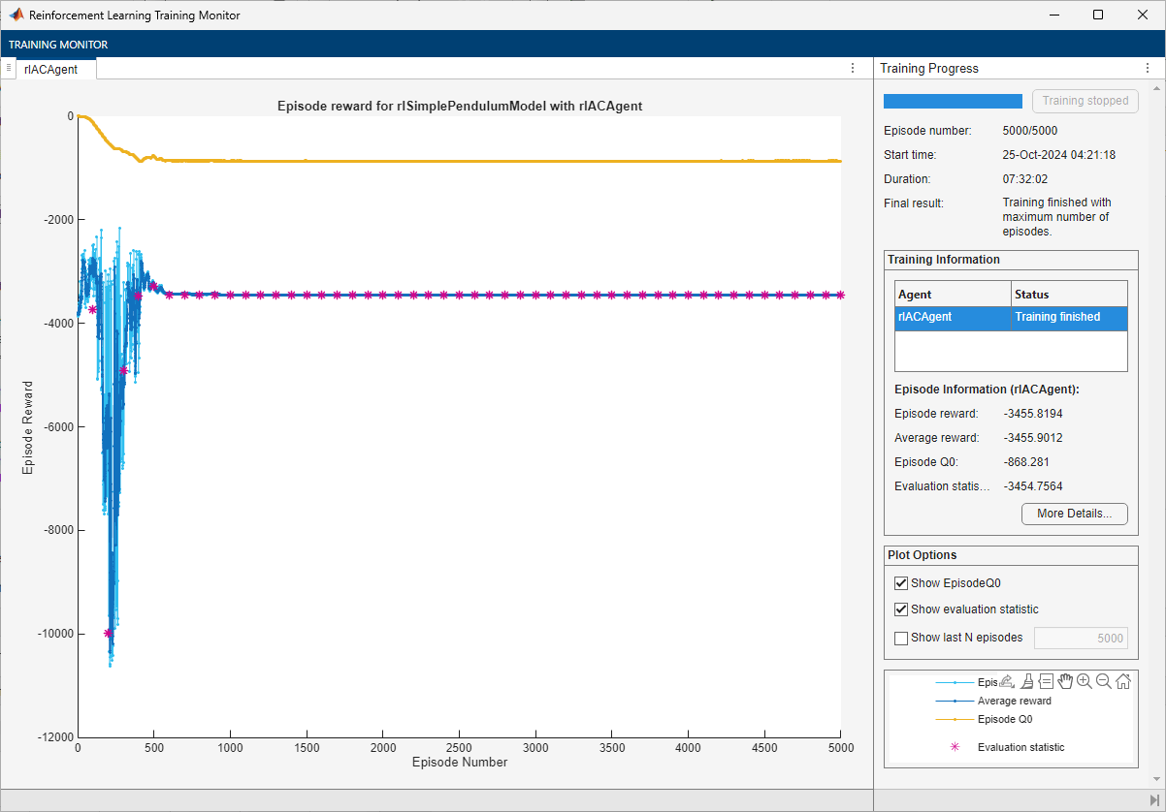Click the MATLAB logo in title bar
The width and height of the screenshot is (1166, 812).
(x=16, y=16)
